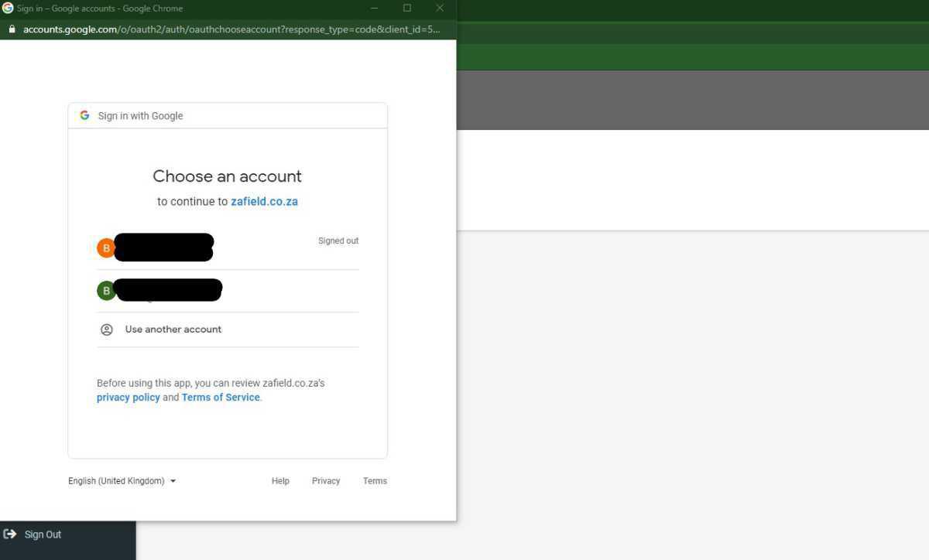Choose the 'Use another account' text option
Image resolution: width=929 pixels, height=560 pixels.
173,330
